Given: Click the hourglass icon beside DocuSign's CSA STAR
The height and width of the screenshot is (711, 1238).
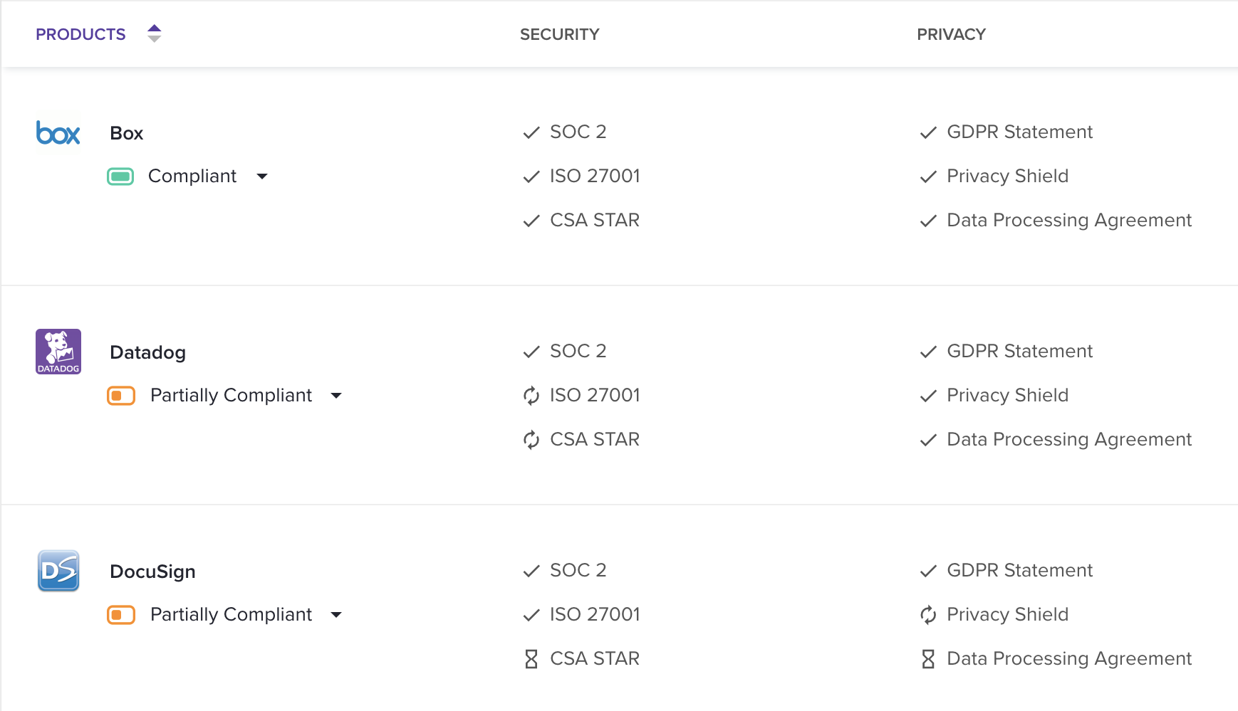Looking at the screenshot, I should coord(531,658).
